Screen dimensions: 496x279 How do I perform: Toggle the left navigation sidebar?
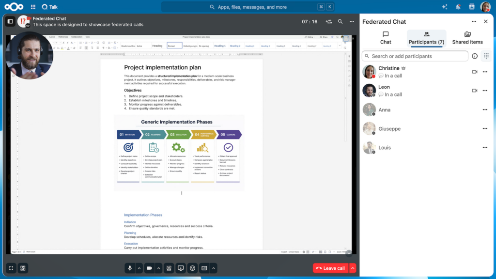pos(10,21)
